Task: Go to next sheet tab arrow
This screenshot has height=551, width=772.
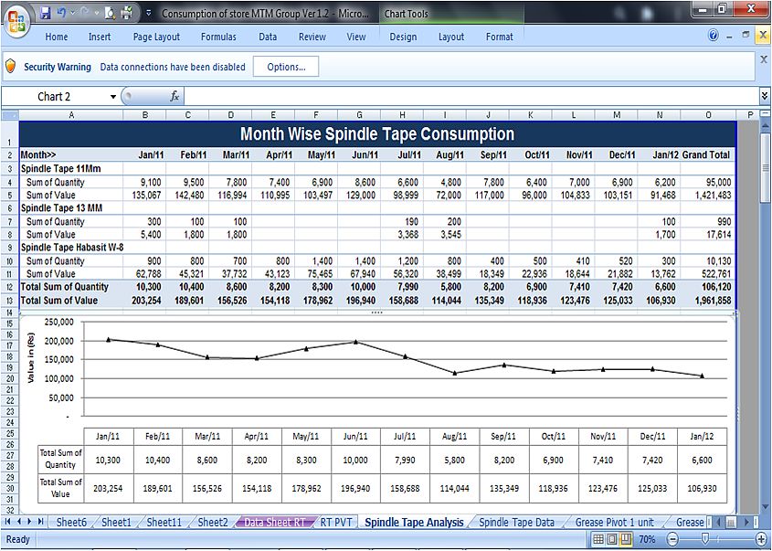Action: coord(29,522)
